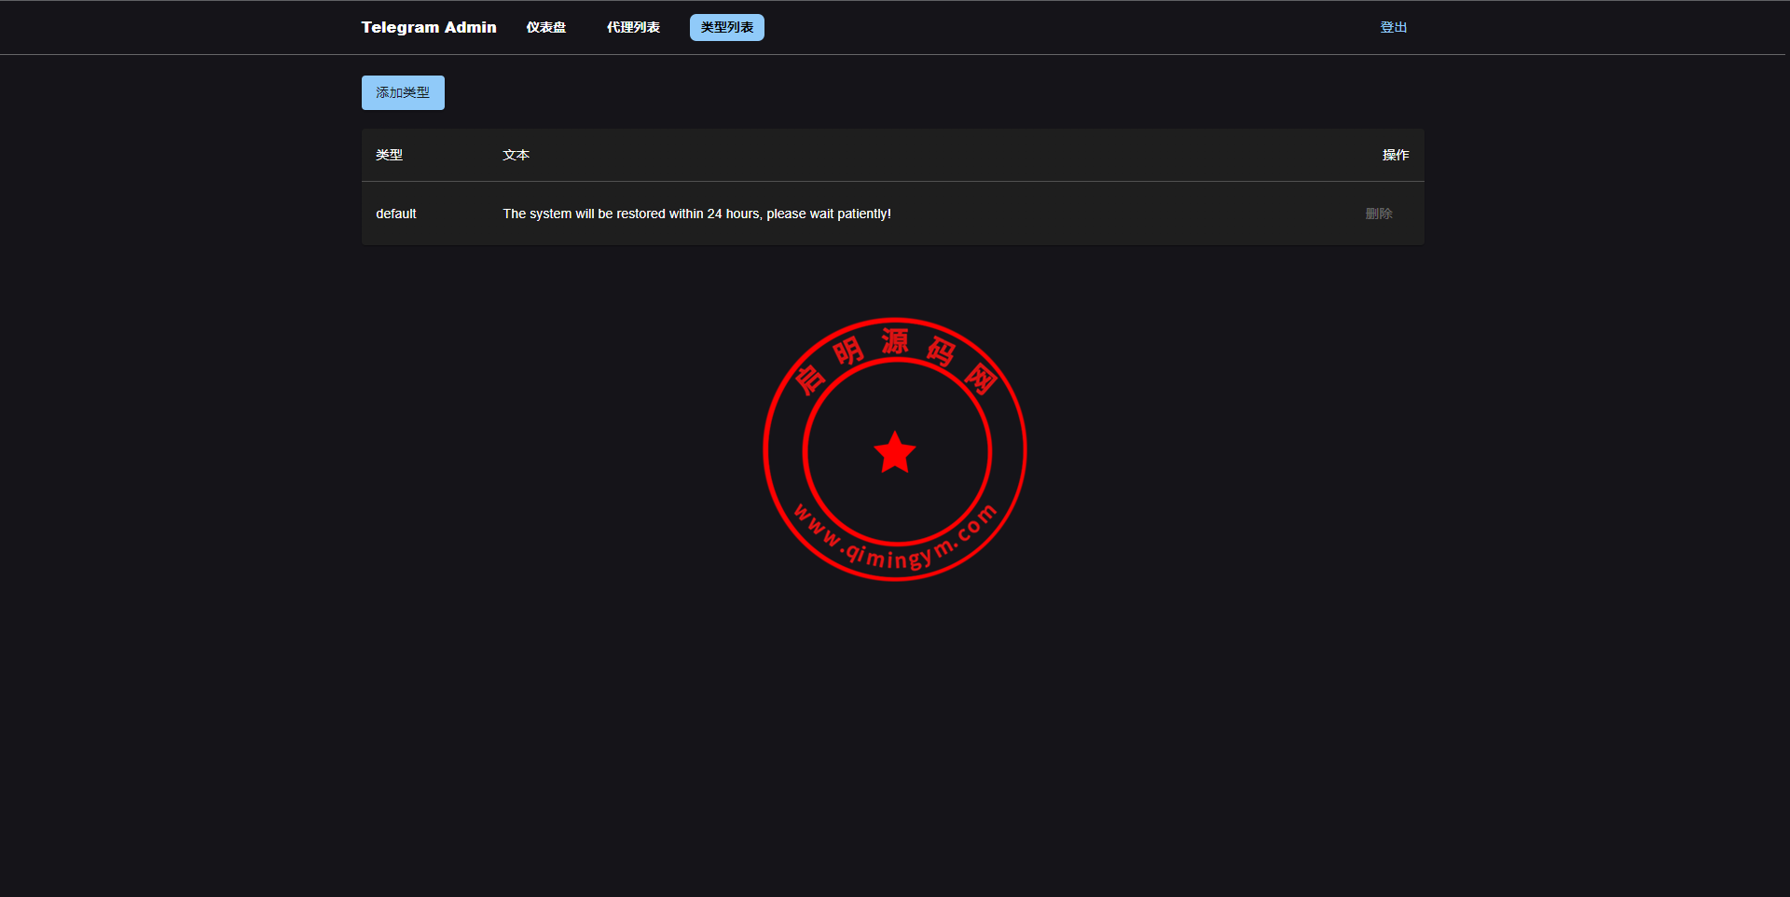Click the 操作 column header

[1395, 155]
